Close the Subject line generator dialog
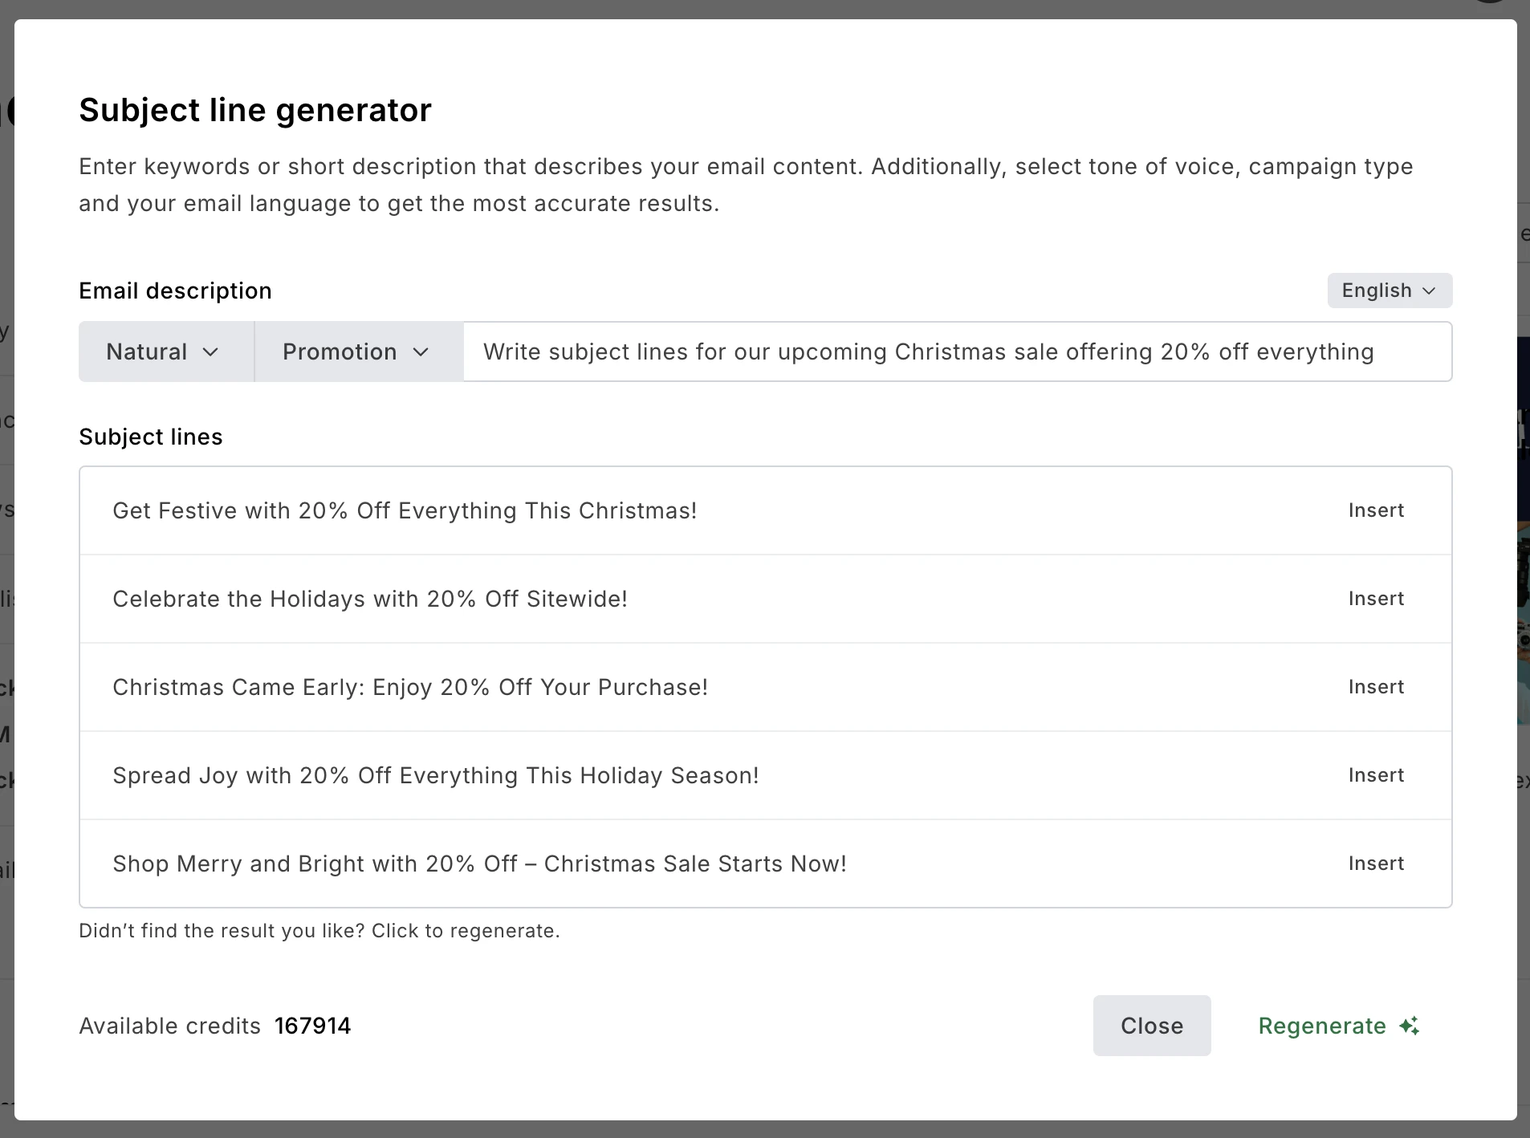The image size is (1530, 1138). coord(1151,1026)
